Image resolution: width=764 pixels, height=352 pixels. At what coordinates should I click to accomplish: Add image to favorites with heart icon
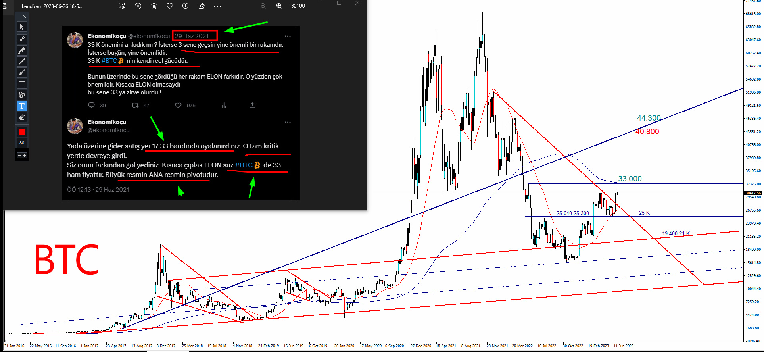click(x=170, y=6)
